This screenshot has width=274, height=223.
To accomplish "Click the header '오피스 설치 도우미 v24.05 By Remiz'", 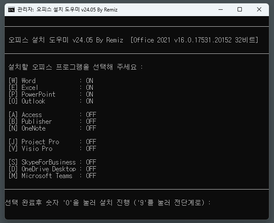I will point(66,40).
